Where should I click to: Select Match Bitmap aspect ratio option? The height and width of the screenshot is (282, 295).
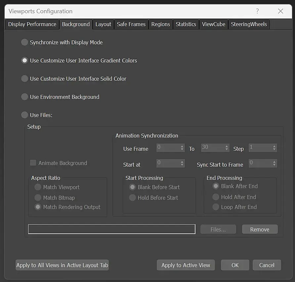pyautogui.click(x=38, y=197)
